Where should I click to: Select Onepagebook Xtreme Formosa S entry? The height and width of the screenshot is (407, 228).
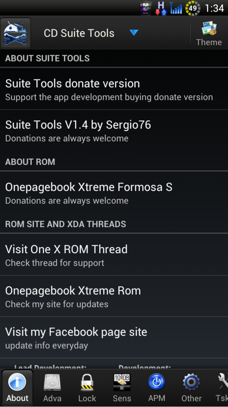(x=114, y=193)
